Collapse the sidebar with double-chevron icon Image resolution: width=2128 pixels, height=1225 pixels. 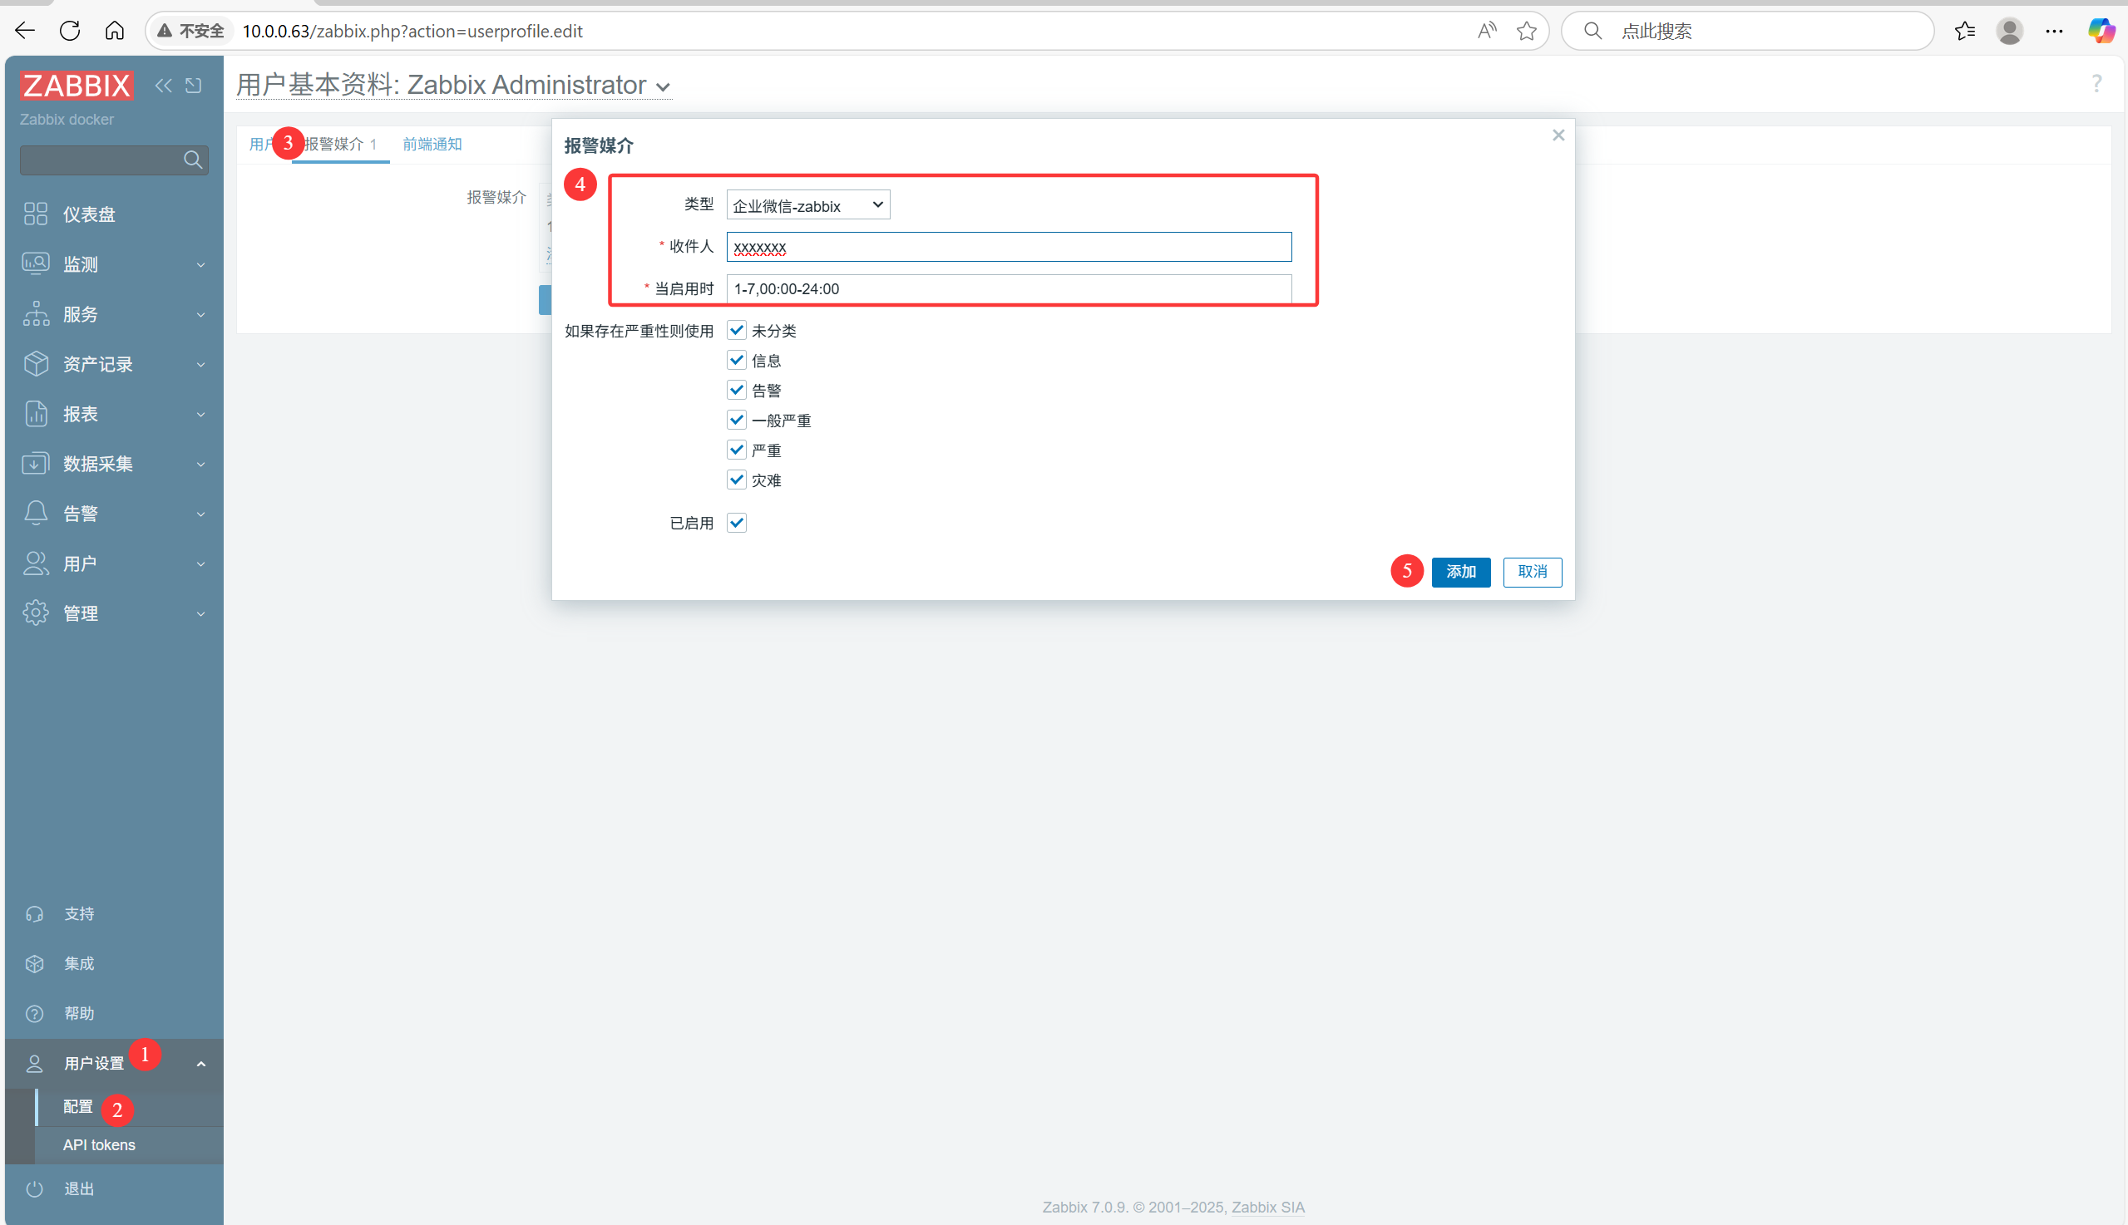pyautogui.click(x=163, y=85)
